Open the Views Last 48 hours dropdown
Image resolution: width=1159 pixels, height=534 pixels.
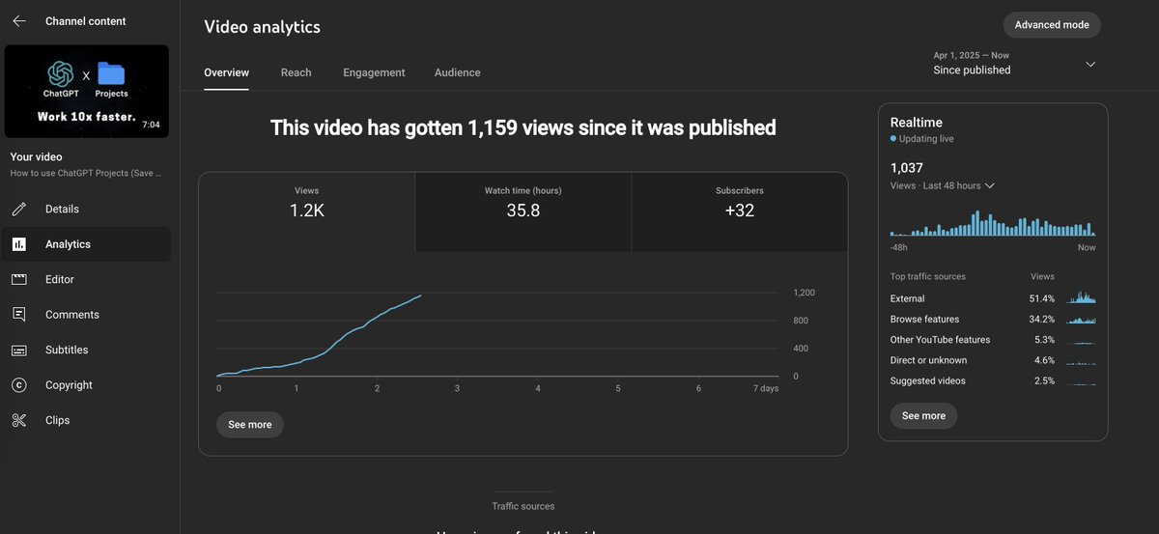tap(943, 185)
